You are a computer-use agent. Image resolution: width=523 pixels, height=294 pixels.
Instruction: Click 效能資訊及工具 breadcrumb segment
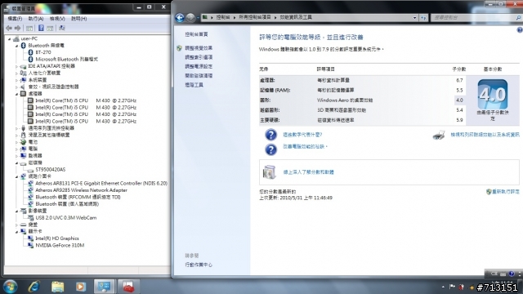296,17
